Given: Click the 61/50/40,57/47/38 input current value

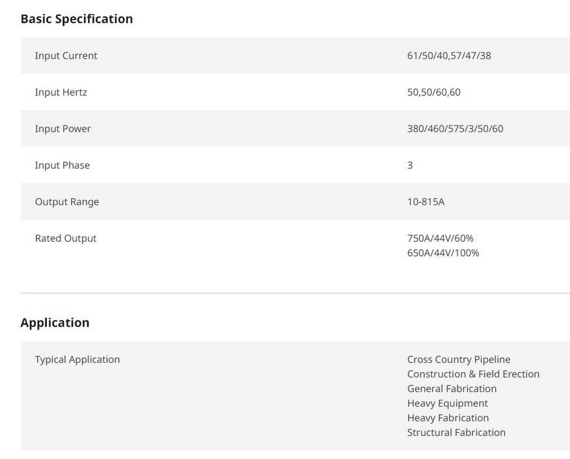Looking at the screenshot, I should click(449, 56).
